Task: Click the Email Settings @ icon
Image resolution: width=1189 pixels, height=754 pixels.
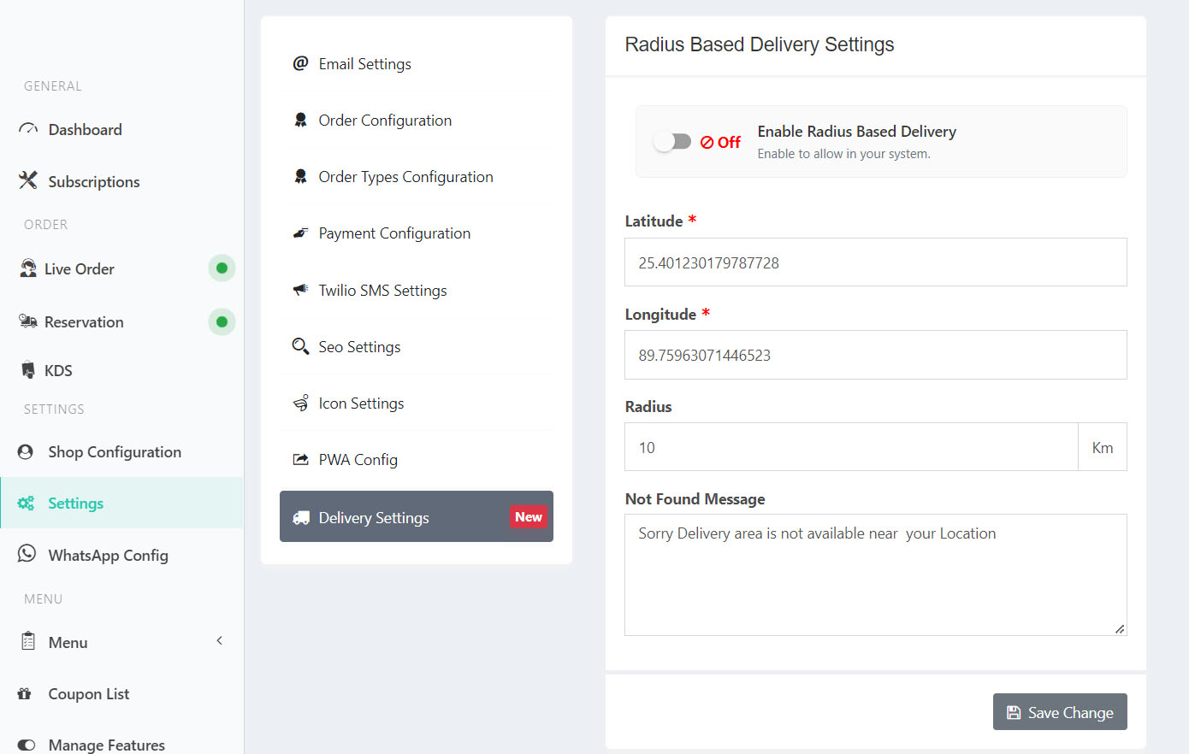Action: click(x=300, y=63)
